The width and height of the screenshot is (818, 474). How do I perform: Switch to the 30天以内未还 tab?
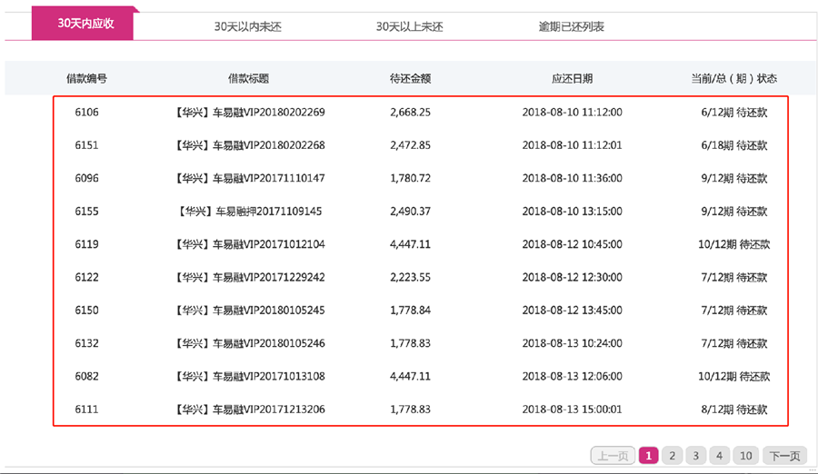tap(248, 26)
